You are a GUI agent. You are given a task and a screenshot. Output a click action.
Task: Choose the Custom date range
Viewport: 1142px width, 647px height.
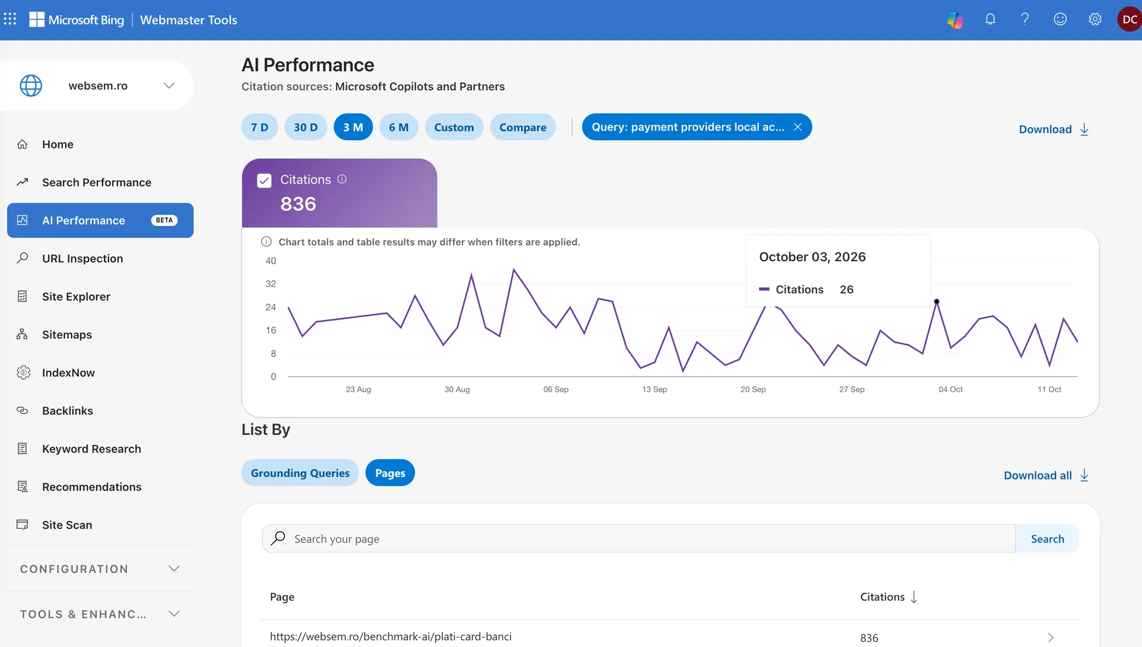454,127
